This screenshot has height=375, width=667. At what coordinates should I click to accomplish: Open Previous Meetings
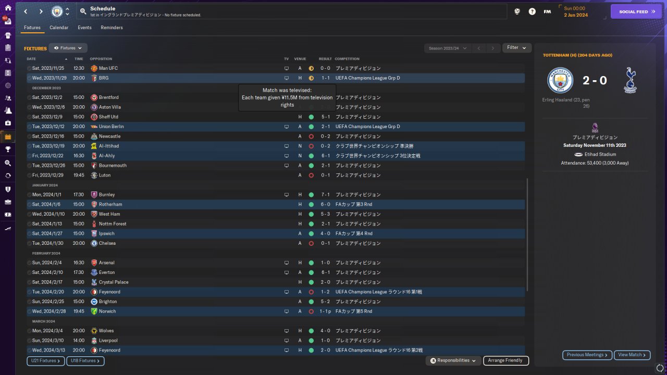coord(587,355)
